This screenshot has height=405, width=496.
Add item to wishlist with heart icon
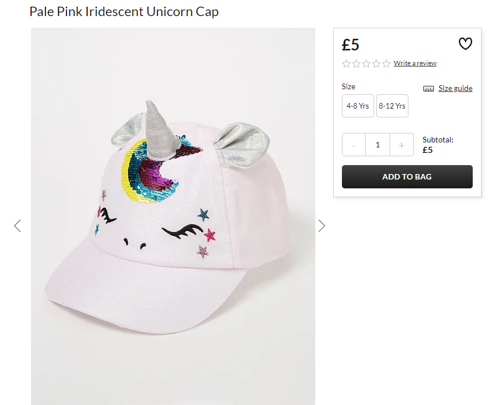point(466,44)
